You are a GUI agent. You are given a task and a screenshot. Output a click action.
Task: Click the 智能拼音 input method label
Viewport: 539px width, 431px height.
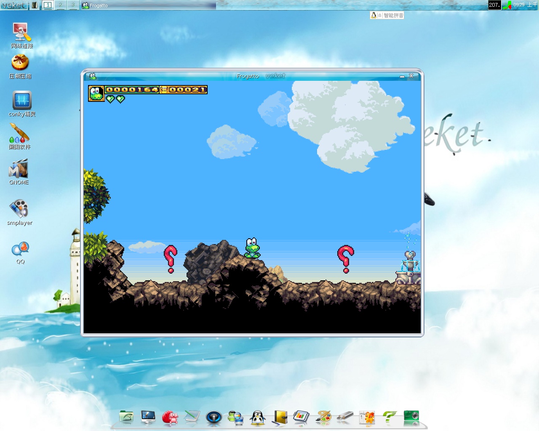tap(393, 15)
